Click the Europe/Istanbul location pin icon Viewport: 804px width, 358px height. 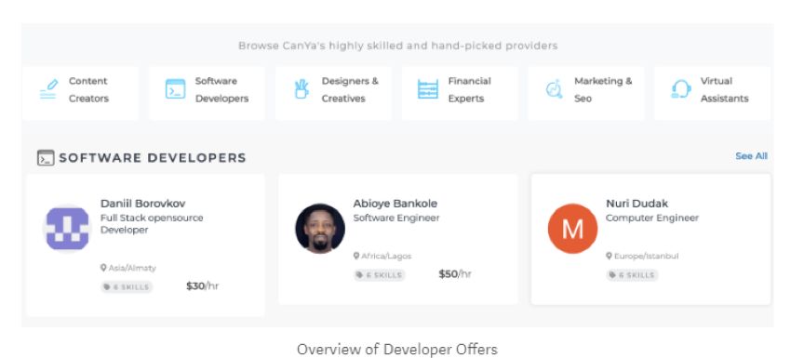pos(610,256)
